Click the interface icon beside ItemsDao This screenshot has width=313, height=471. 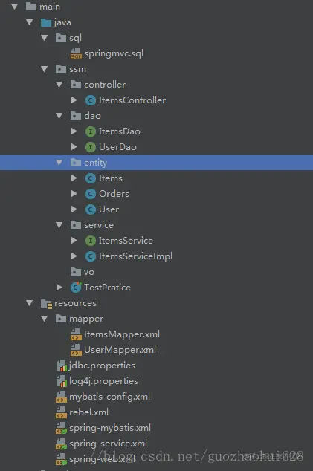click(91, 131)
